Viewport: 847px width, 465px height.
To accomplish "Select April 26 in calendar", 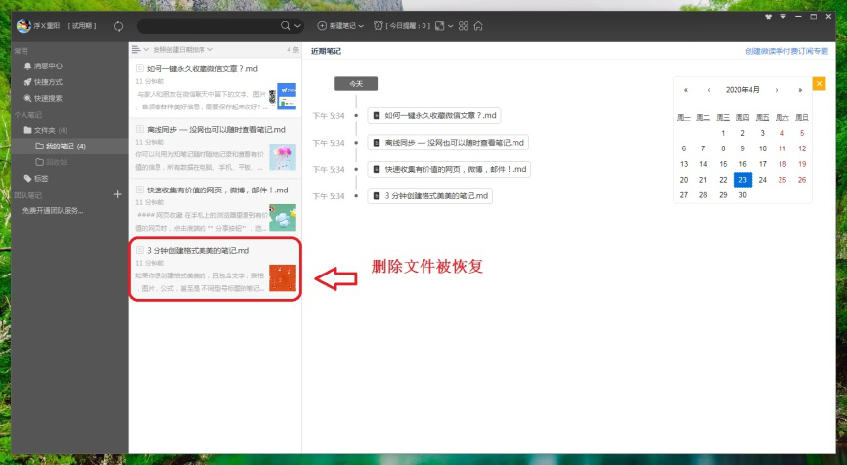I will pos(802,180).
